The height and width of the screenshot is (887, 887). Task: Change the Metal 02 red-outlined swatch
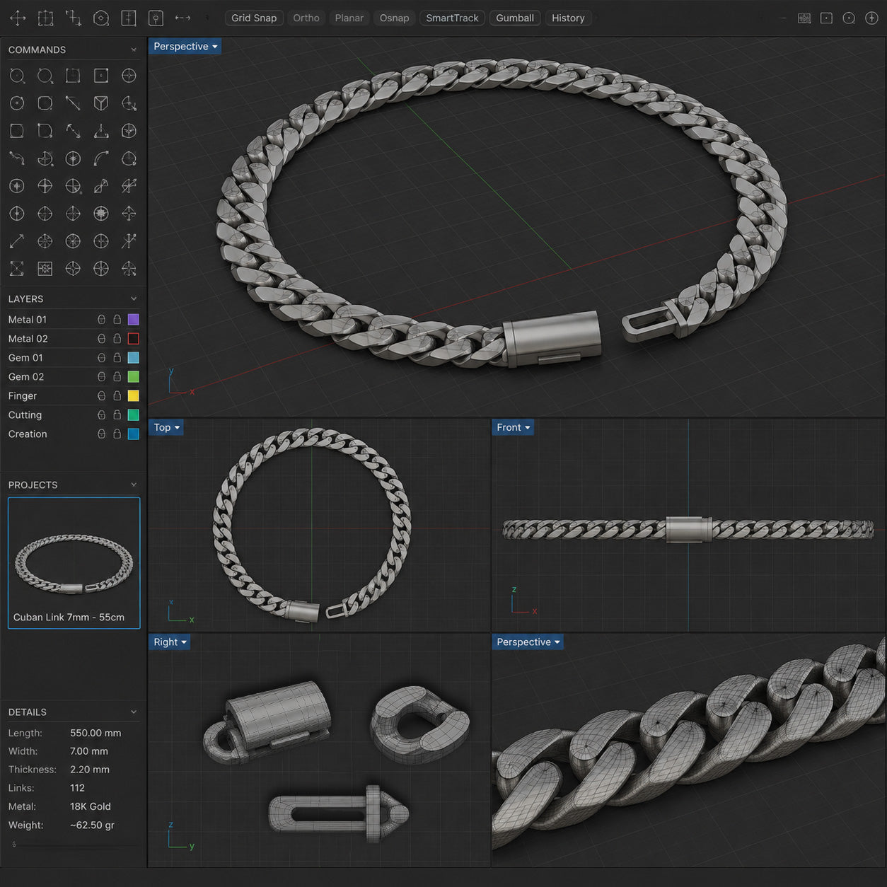(x=133, y=339)
